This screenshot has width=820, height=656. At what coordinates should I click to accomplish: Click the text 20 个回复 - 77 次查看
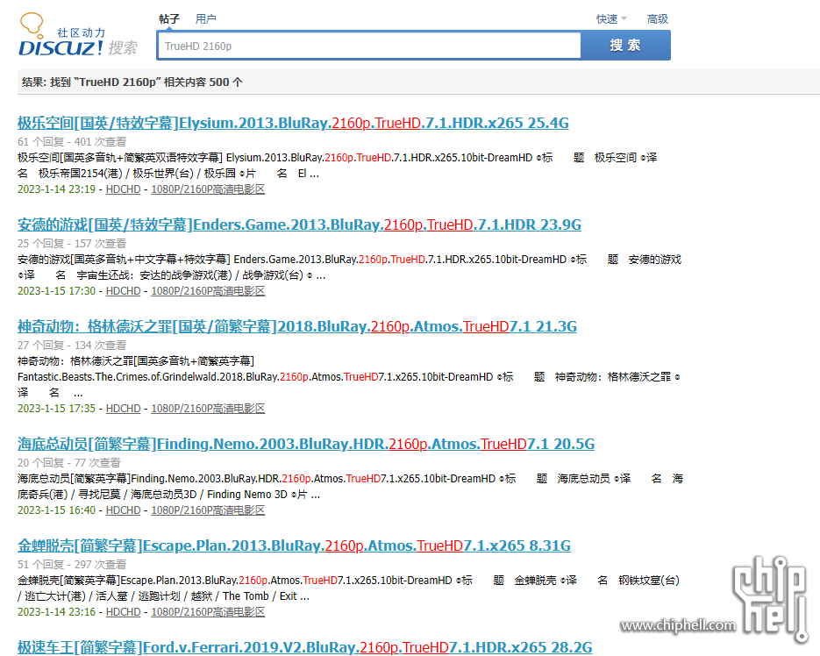tap(69, 463)
